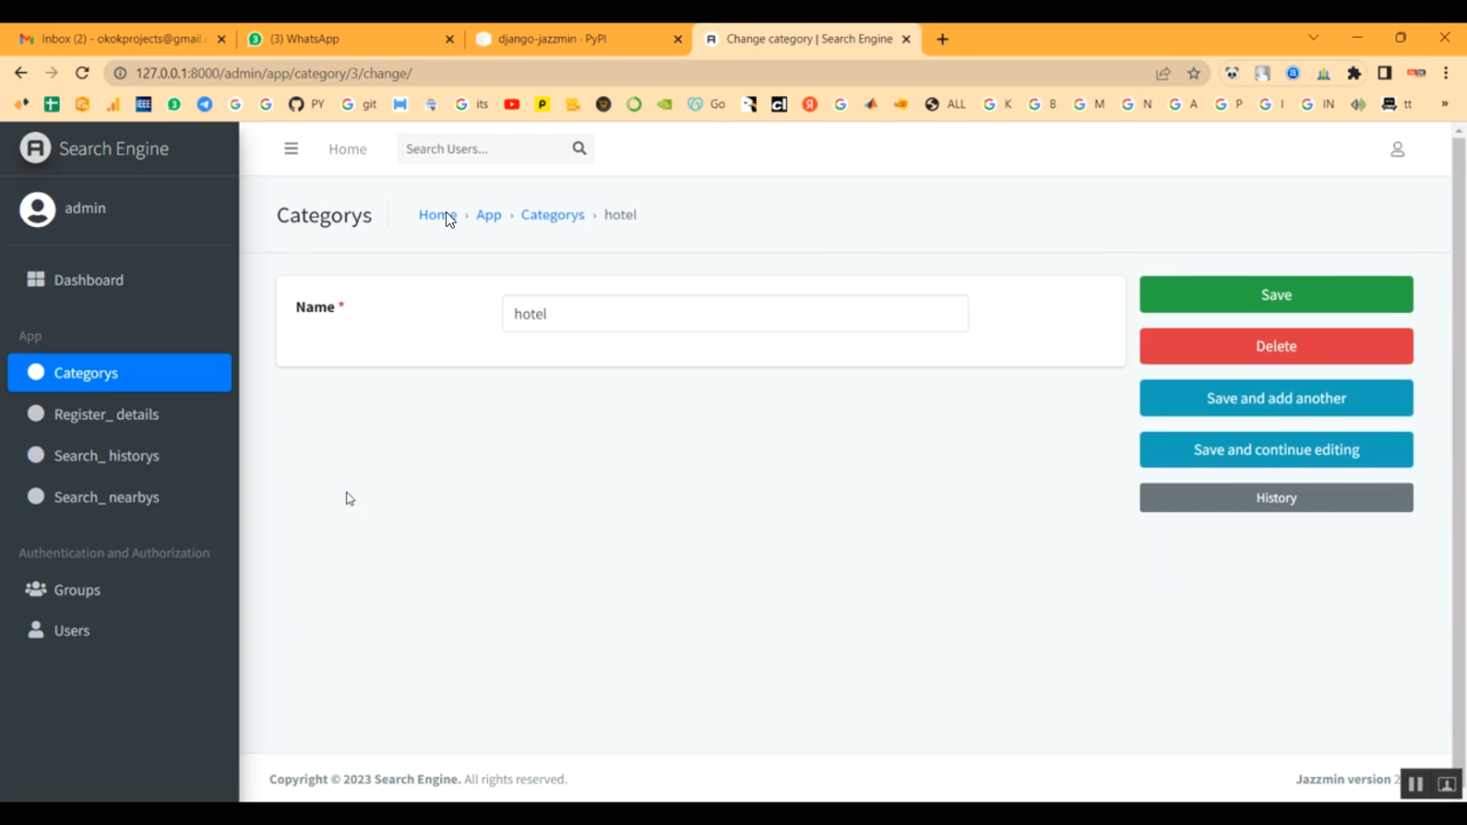Screen dimensions: 1467x825
Task: Open Dashboard from the sidebar
Action: (x=119, y=280)
